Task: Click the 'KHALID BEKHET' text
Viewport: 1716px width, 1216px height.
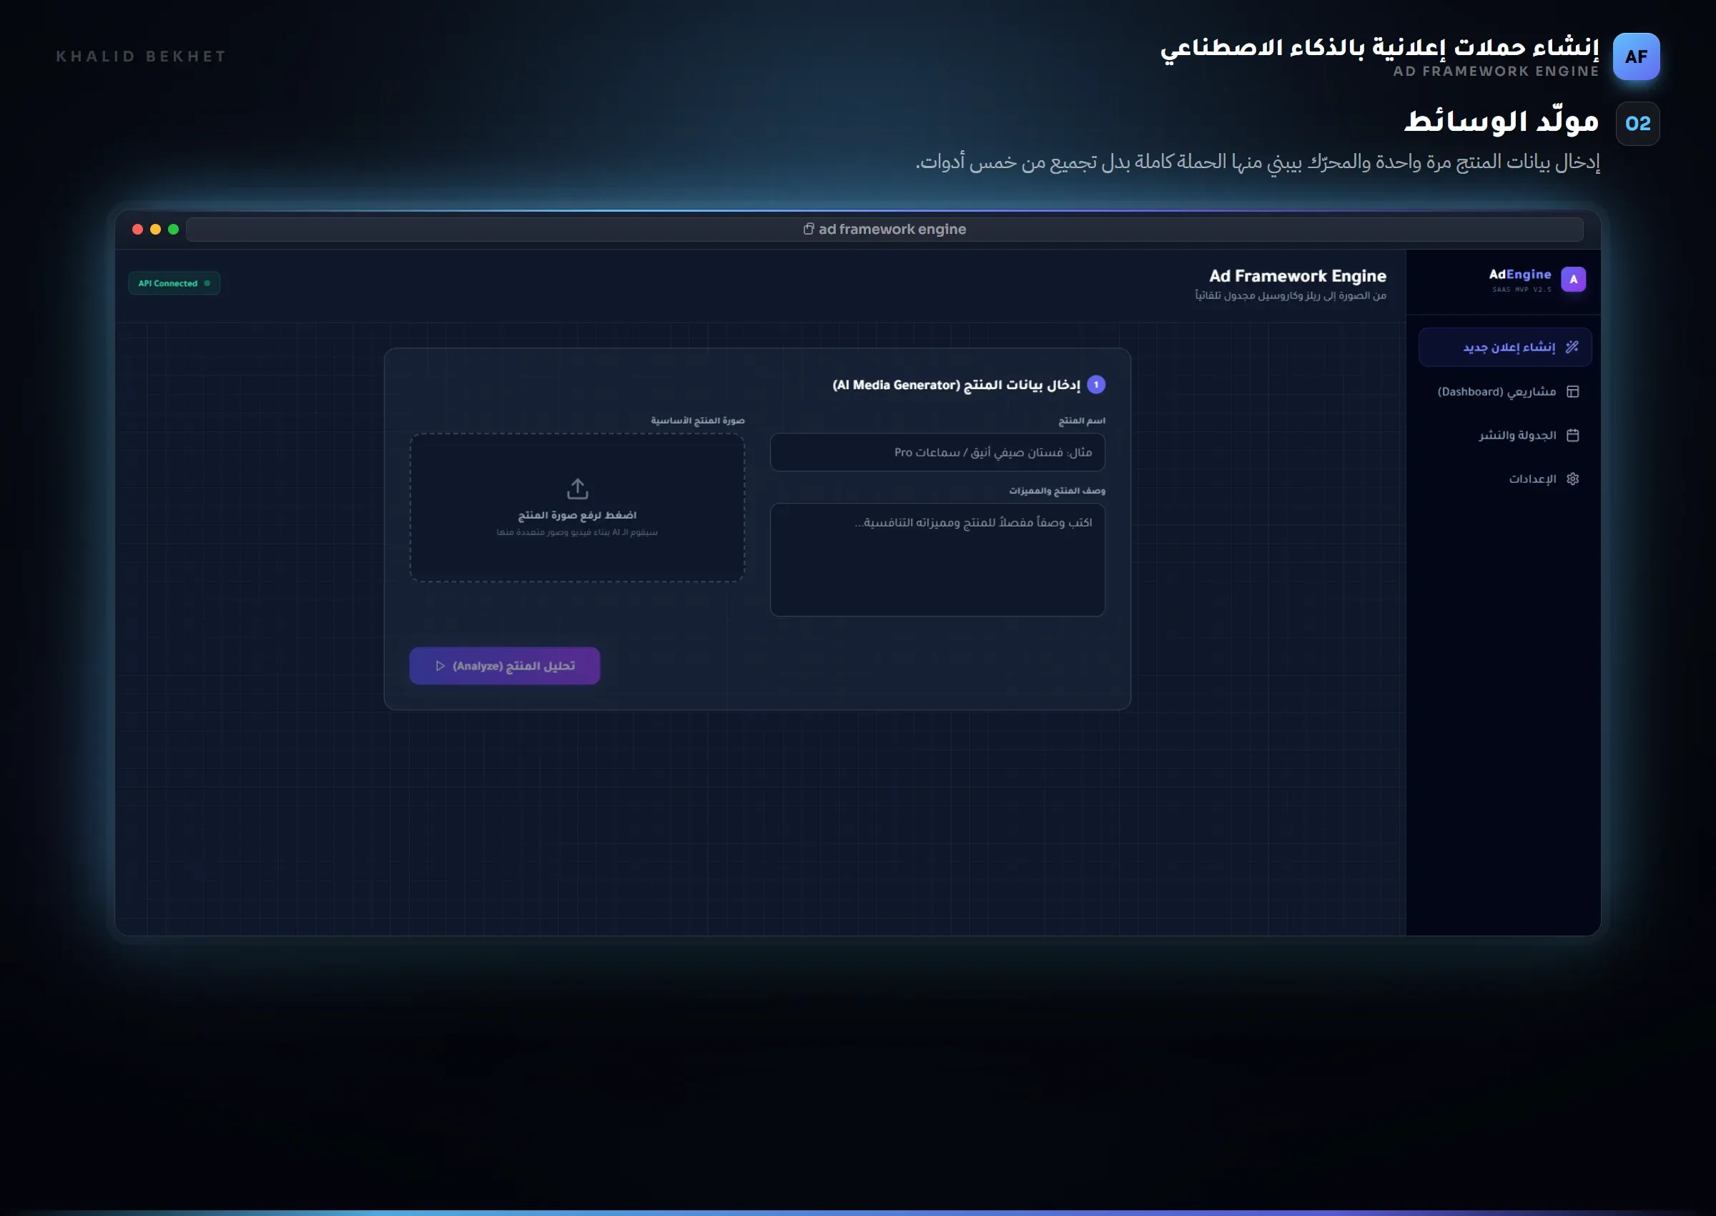Action: click(x=141, y=57)
